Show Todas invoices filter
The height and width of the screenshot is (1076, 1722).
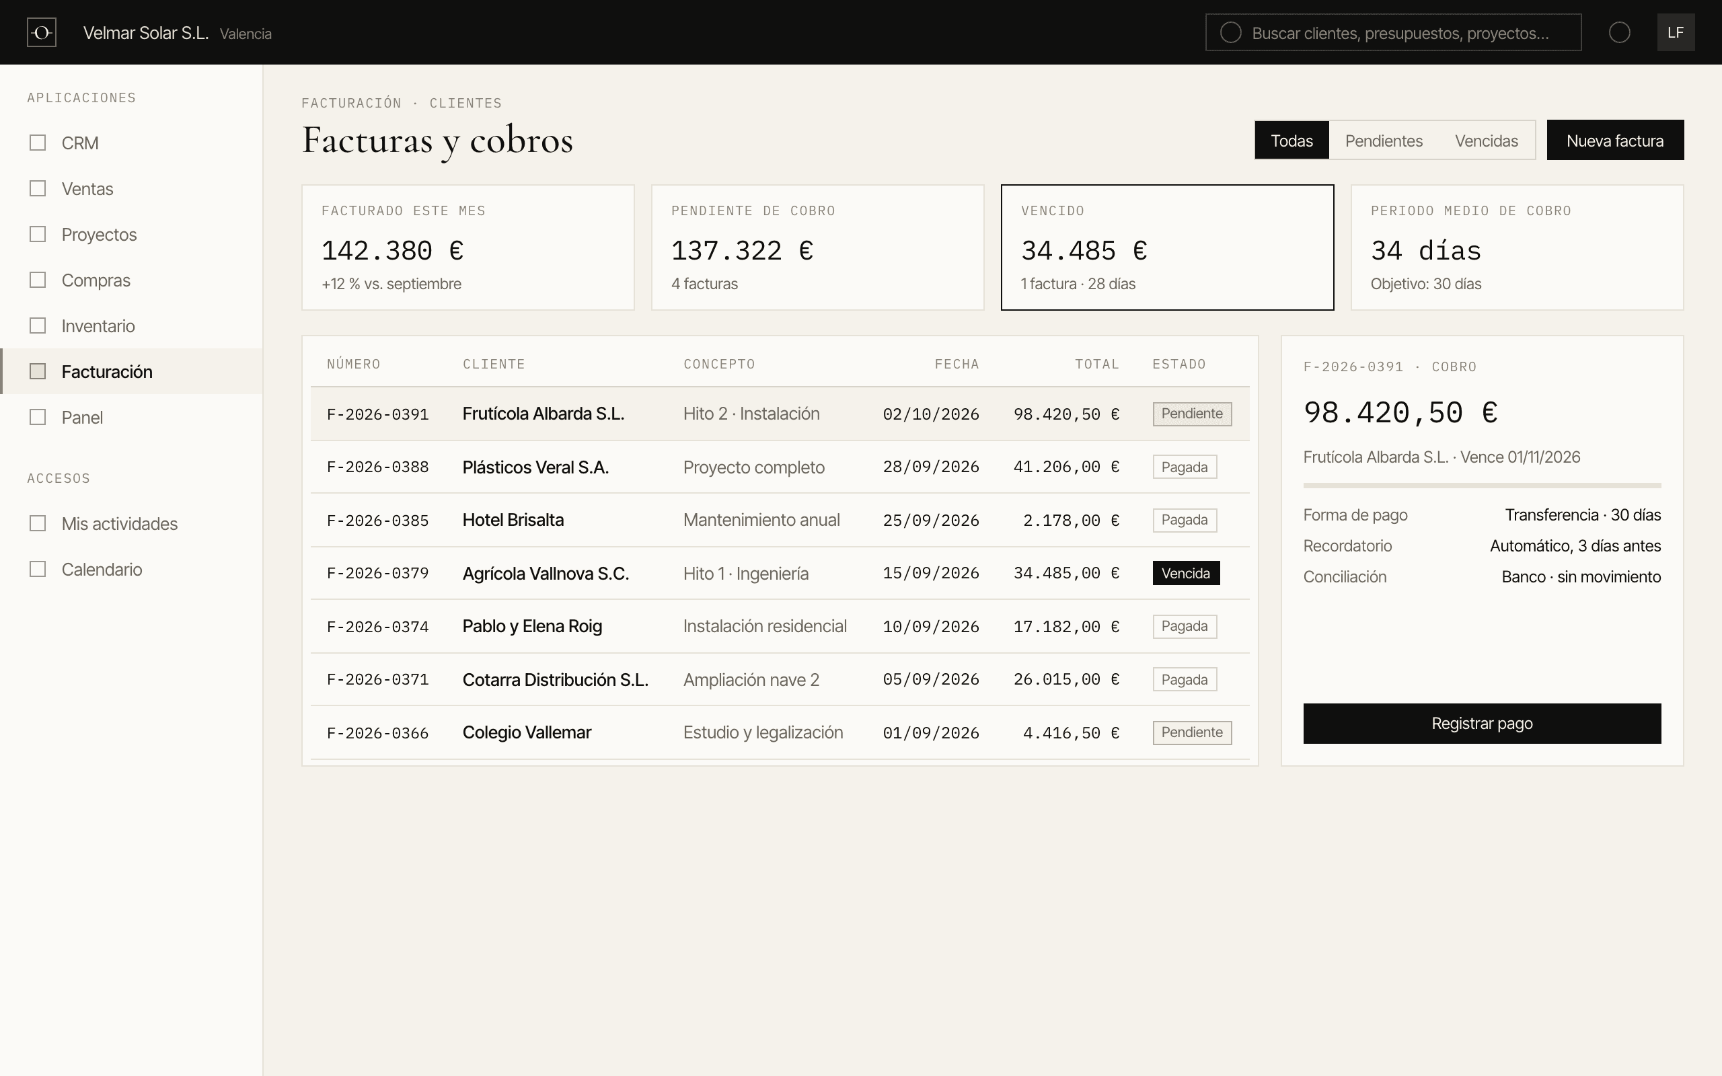[x=1291, y=140]
